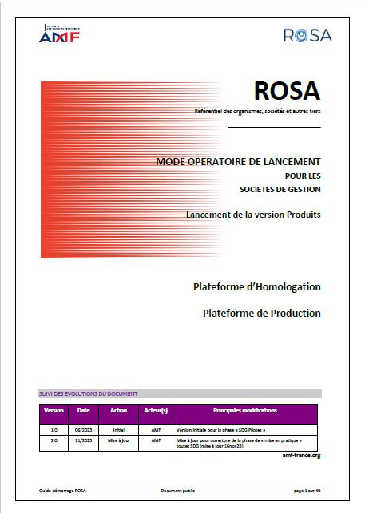Click the 'Plateforme de Production' heading
The height and width of the screenshot is (513, 365).
[262, 313]
